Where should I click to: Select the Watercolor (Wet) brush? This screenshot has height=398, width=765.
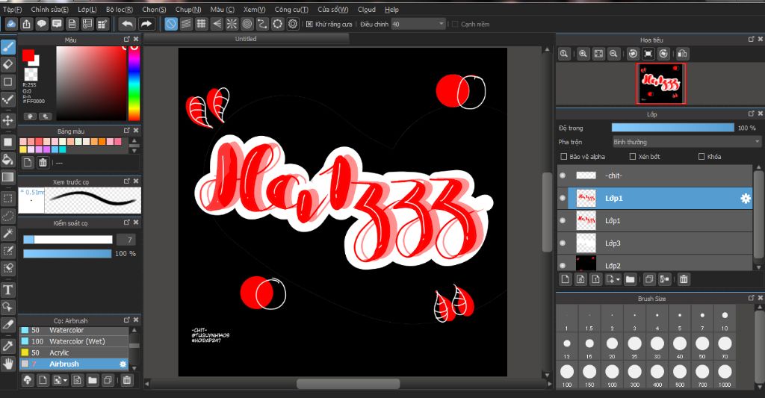pos(74,341)
